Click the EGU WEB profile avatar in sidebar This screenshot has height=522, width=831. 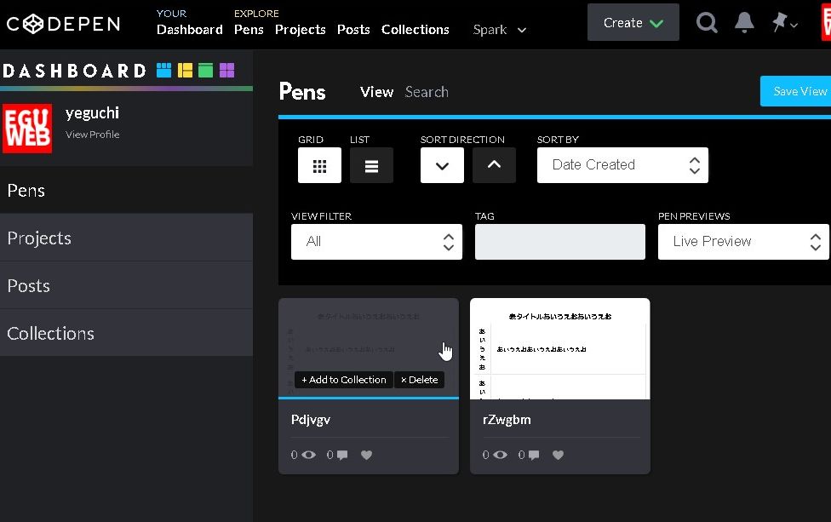pos(27,128)
